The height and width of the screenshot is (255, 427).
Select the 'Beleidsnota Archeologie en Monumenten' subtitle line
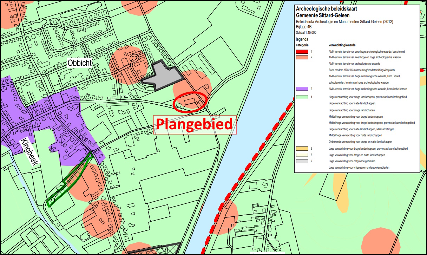tap(344, 21)
